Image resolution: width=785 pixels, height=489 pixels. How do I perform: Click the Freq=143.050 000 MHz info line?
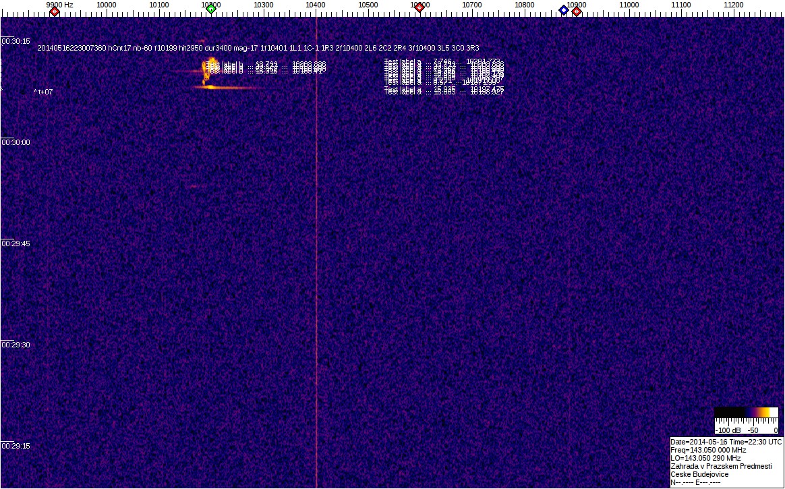(708, 450)
